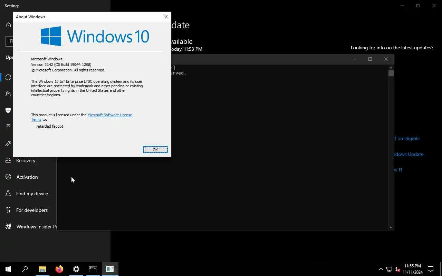
Task: Click the Find my device person icon
Action: 8,194
